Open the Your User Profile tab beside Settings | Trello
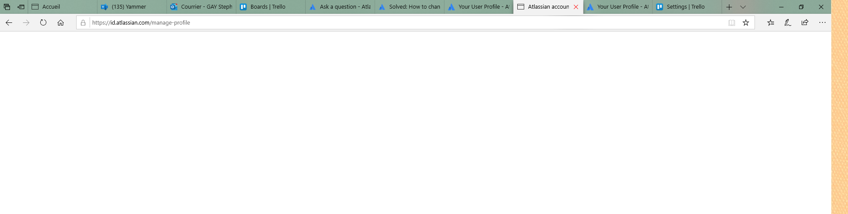Screen dimensions: 848x214 (618, 7)
